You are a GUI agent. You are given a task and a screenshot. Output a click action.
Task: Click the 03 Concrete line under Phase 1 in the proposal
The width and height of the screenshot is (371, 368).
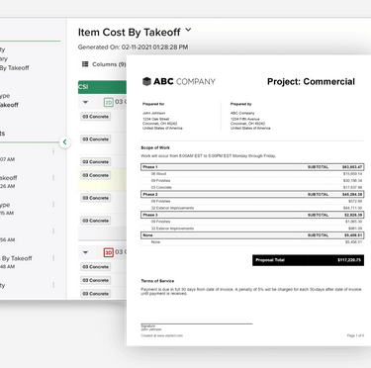pyautogui.click(x=252, y=187)
